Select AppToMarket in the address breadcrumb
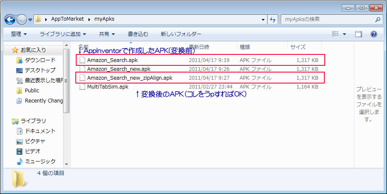Screen dimensions: 387x194 click(67, 19)
